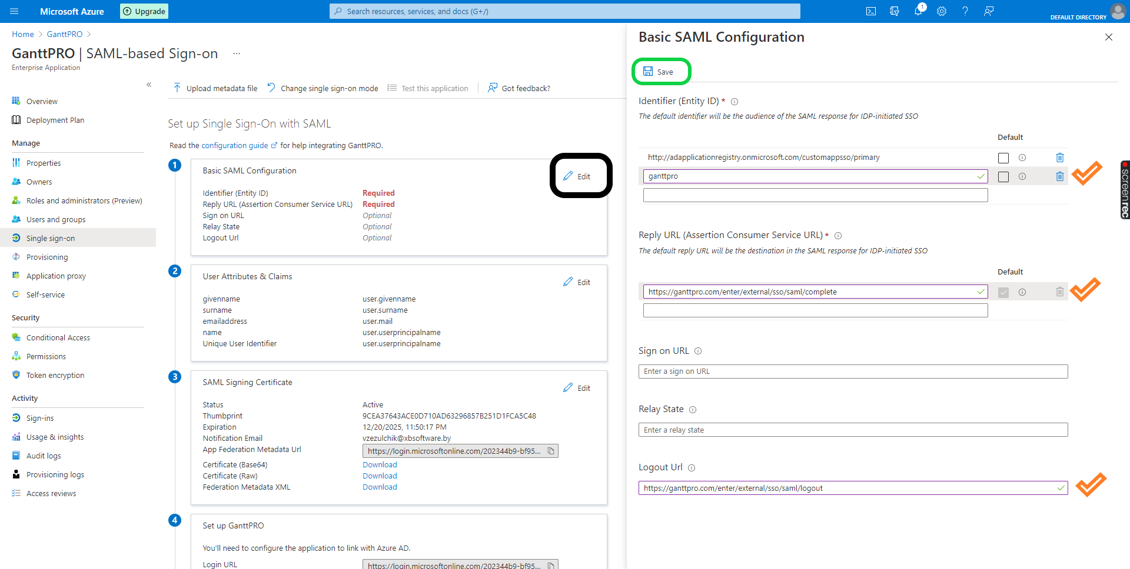Click Got feedback?
Screen dimensions: 1130x569
519,88
